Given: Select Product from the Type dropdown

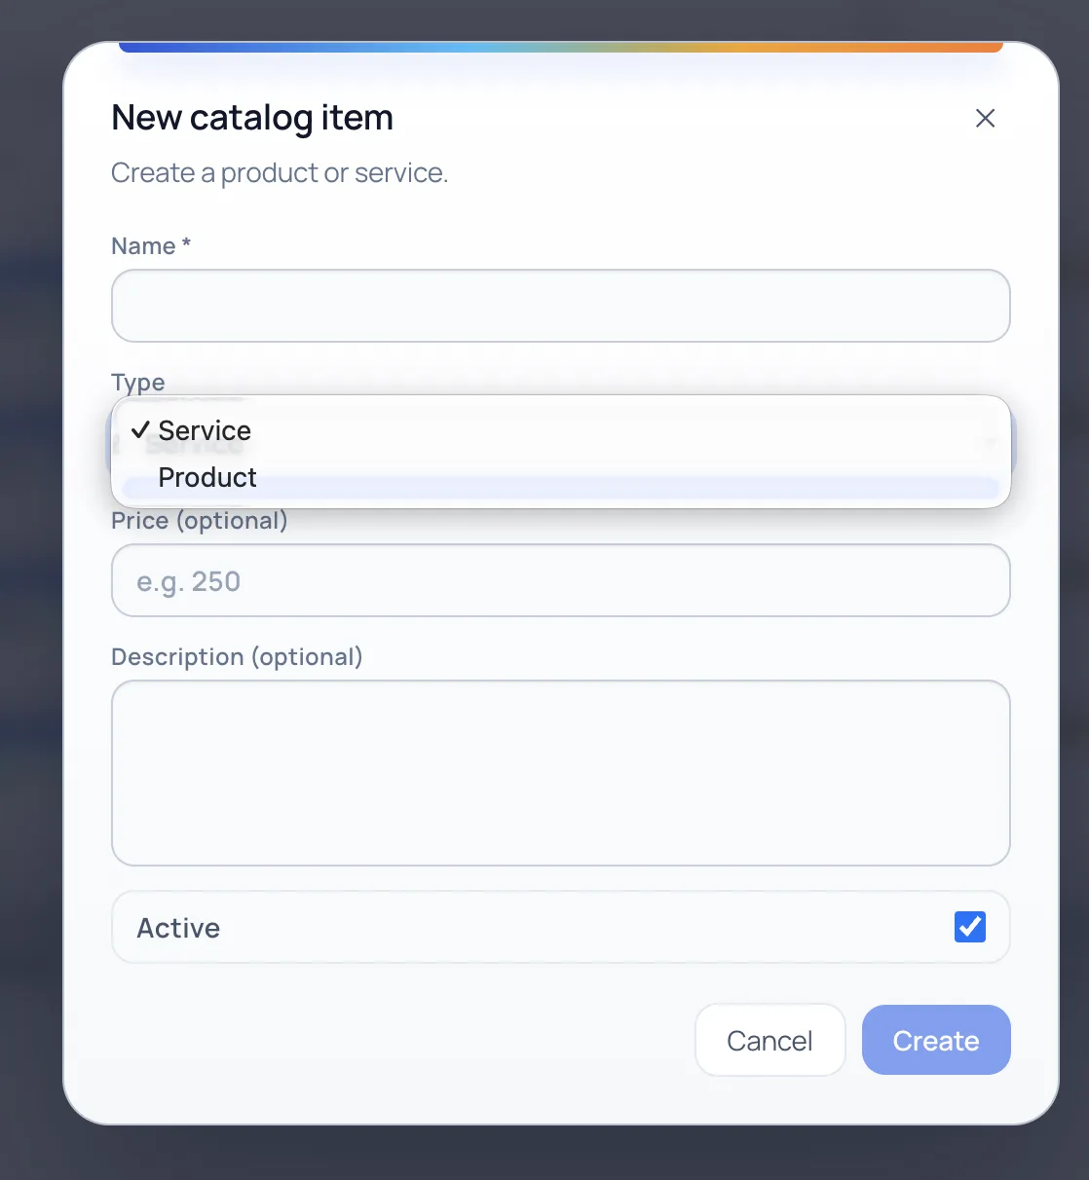Looking at the screenshot, I should click(207, 477).
